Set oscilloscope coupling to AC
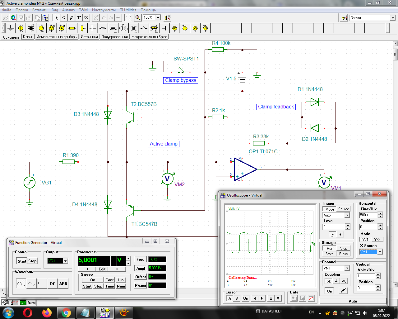The width and height of the screenshot is (398, 319). (344, 281)
